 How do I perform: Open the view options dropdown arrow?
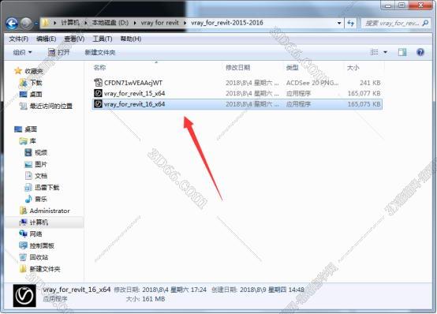(x=386, y=52)
